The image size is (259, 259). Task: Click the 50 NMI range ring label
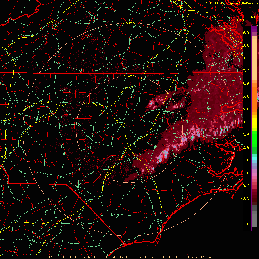click(129, 76)
